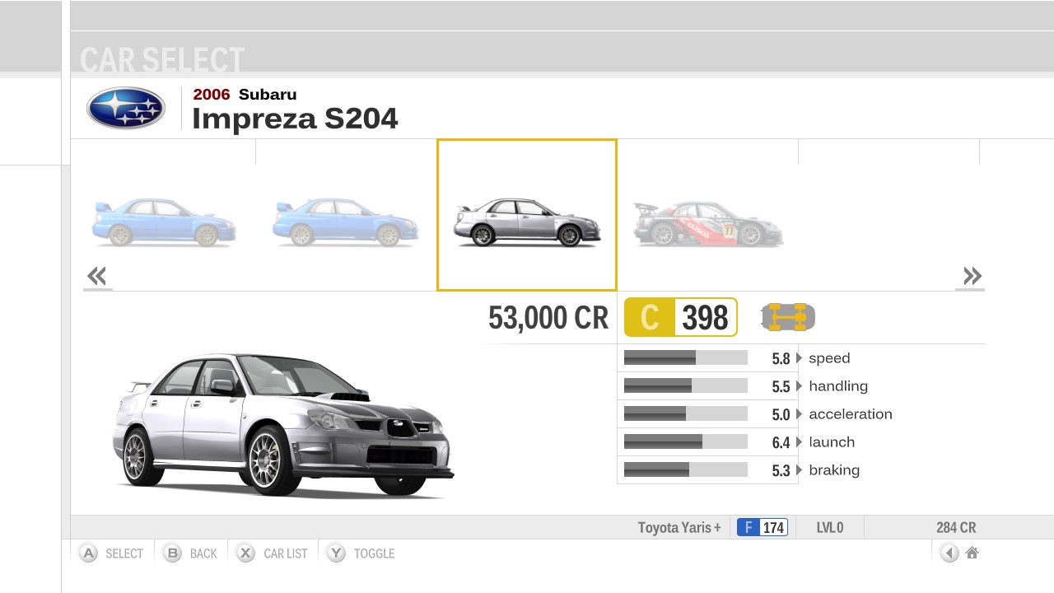Image resolution: width=1054 pixels, height=593 pixels.
Task: Click the 53,000 CR price
Action: (548, 318)
